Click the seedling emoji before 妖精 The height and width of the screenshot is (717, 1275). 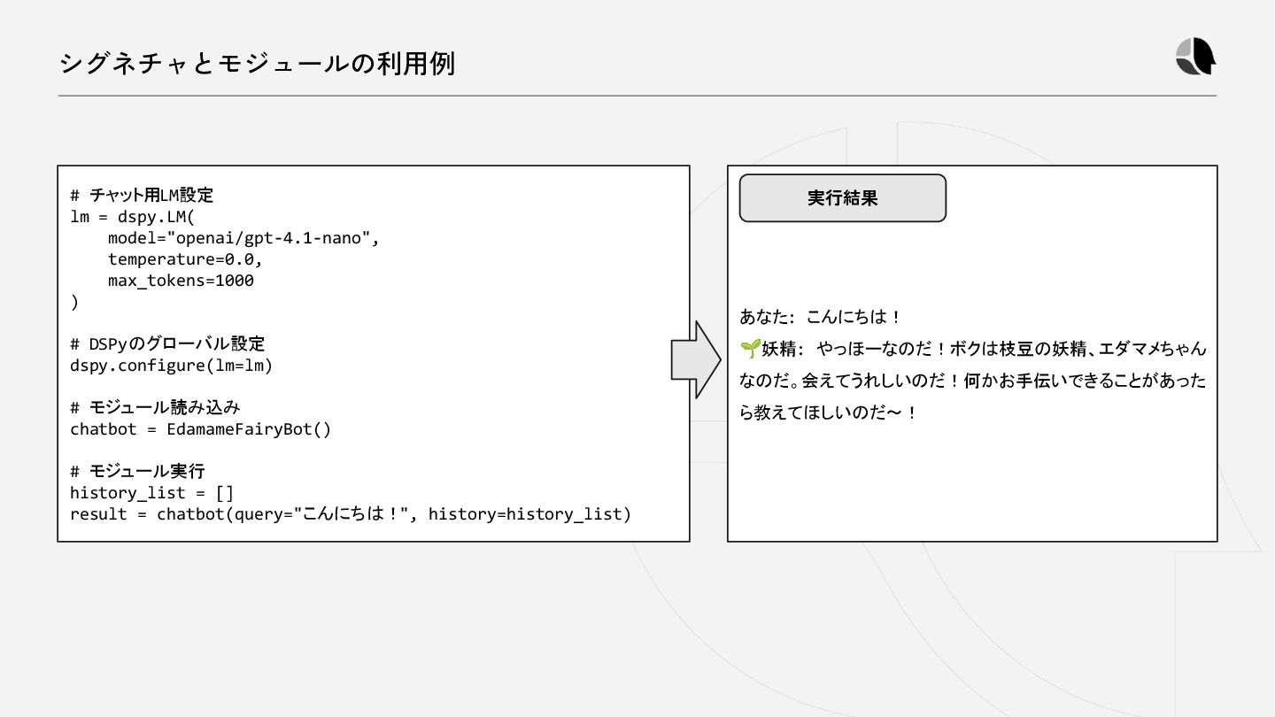[x=750, y=349]
